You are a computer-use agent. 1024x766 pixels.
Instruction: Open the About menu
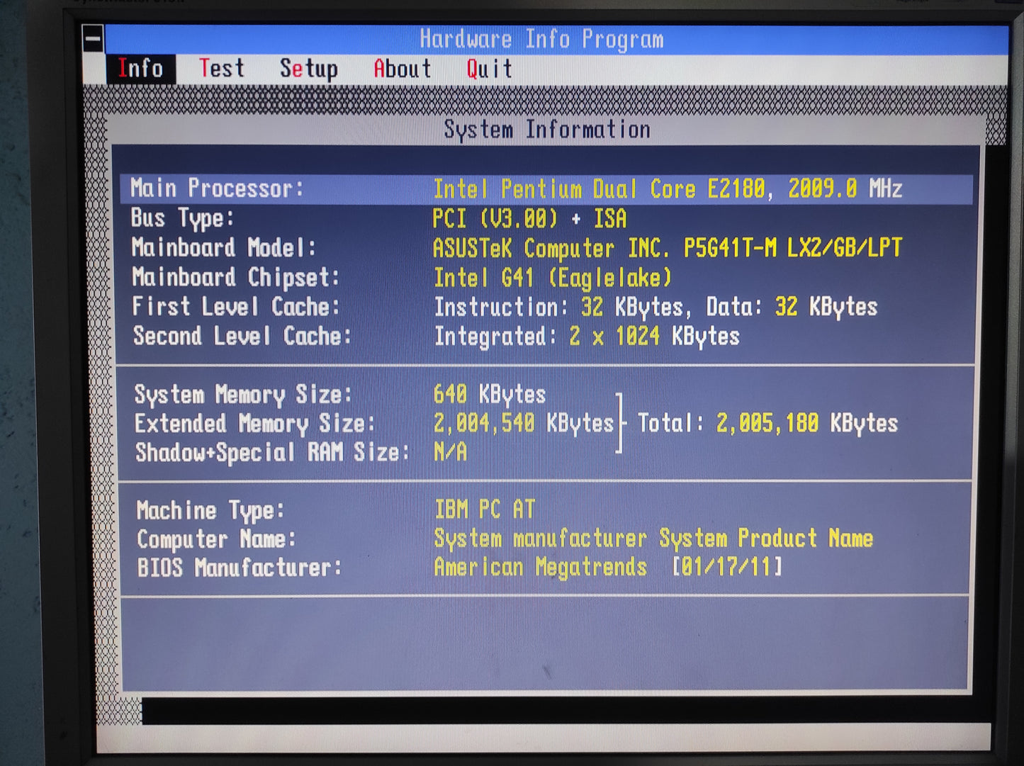click(402, 69)
